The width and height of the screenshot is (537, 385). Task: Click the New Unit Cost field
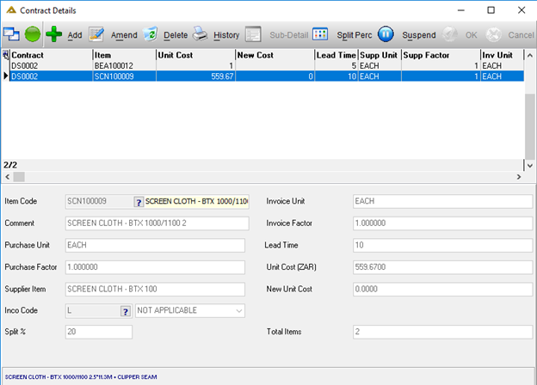click(x=443, y=289)
